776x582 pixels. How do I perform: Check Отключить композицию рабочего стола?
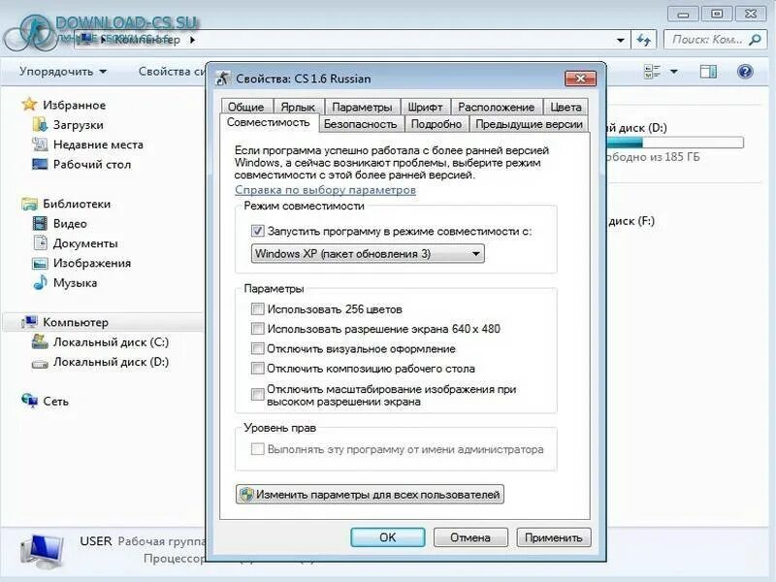click(x=257, y=369)
